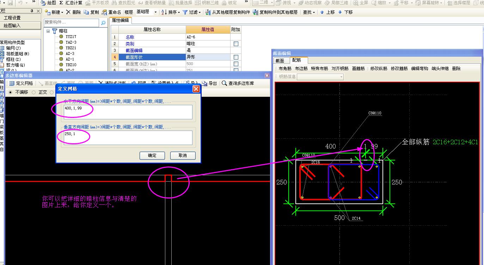The image size is (484, 265).
Task: Click the 缩放 zoom icon
Action: pos(374,3)
